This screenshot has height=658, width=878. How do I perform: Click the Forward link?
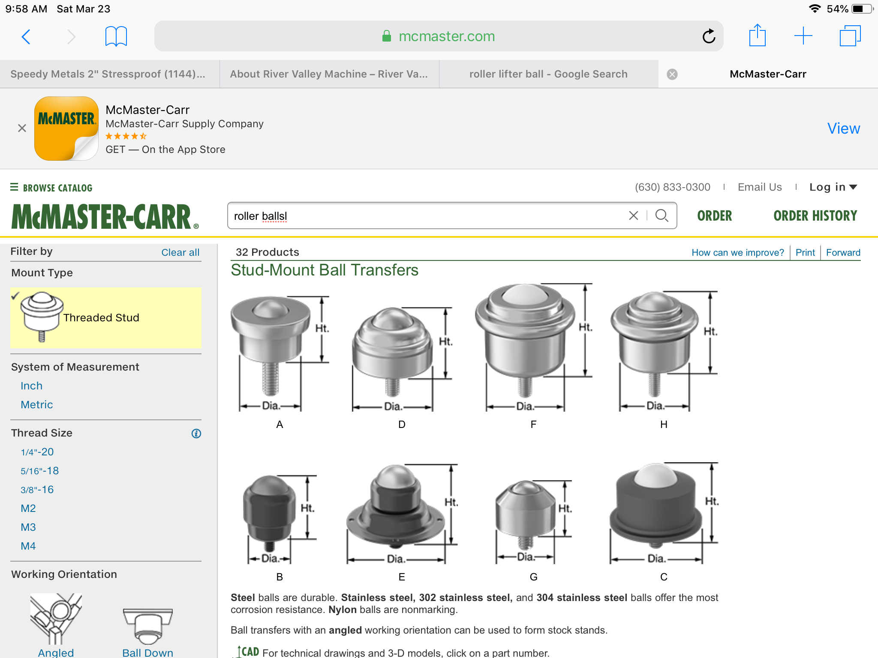(x=843, y=253)
